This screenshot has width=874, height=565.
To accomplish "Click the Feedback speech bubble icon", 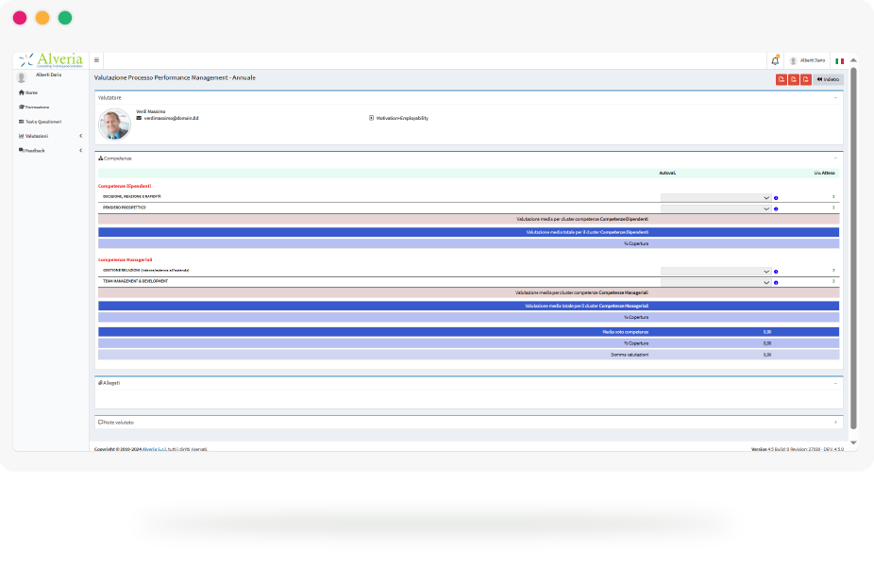I will (21, 150).
